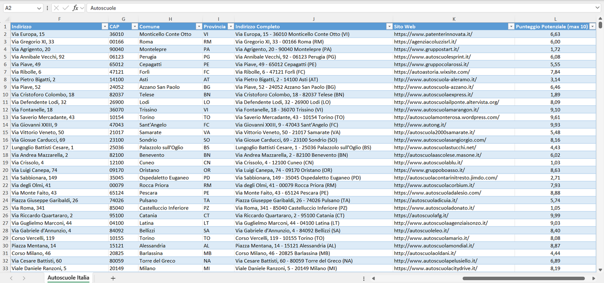Open the filter dropdown on Sito Web column

coord(511,26)
